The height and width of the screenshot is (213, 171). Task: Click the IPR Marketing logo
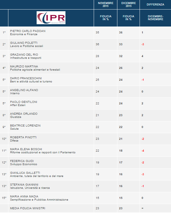(x=51, y=18)
